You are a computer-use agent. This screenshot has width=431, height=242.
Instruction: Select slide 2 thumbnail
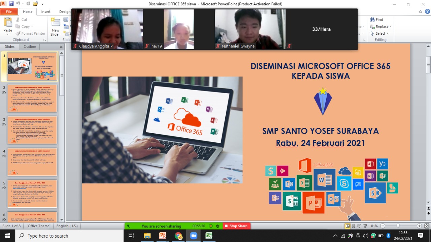[32, 98]
